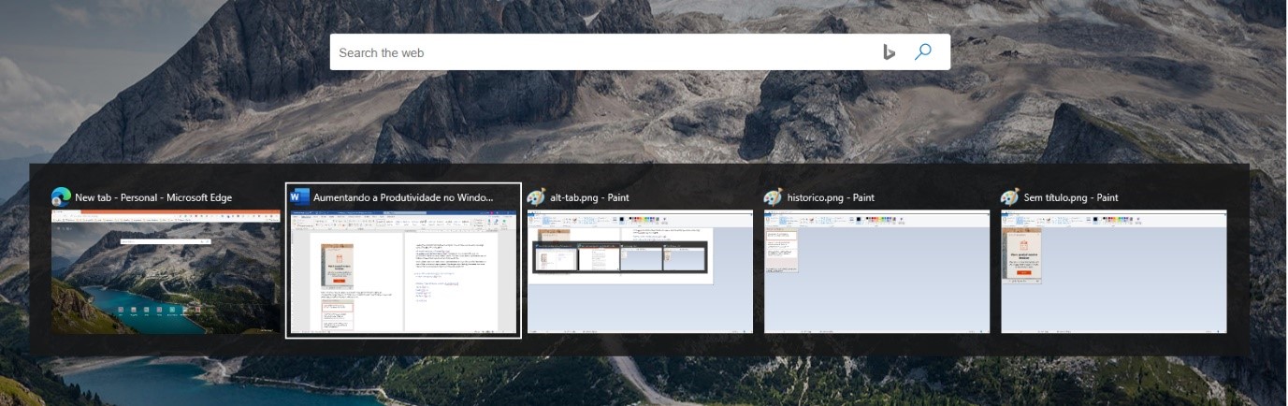Click the 'Sem título.png - Paint' title text
Image resolution: width=1288 pixels, height=406 pixels.
click(x=1071, y=197)
